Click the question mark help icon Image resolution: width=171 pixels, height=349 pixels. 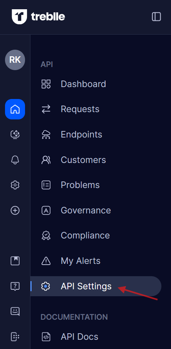(15, 286)
